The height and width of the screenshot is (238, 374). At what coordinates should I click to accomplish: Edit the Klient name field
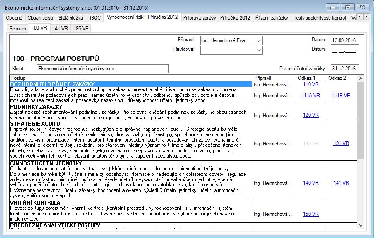tap(103, 69)
